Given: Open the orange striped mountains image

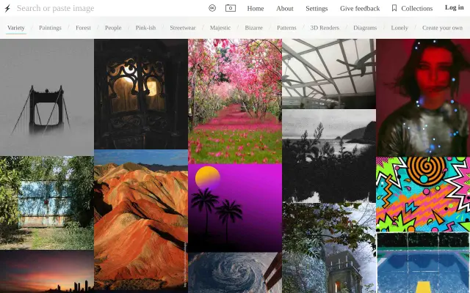Looking at the screenshot, I should point(141,220).
